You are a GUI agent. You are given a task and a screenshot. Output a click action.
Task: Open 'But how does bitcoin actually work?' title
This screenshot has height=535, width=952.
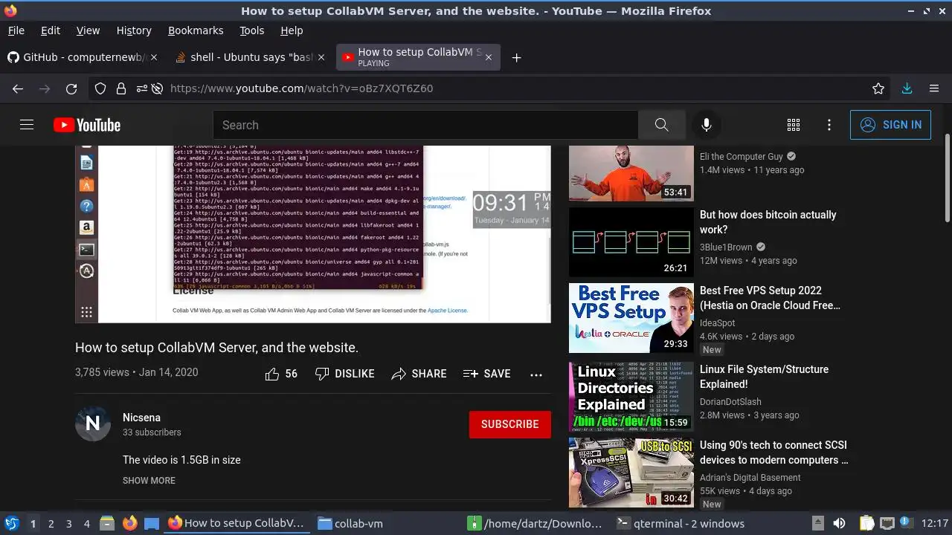(768, 222)
